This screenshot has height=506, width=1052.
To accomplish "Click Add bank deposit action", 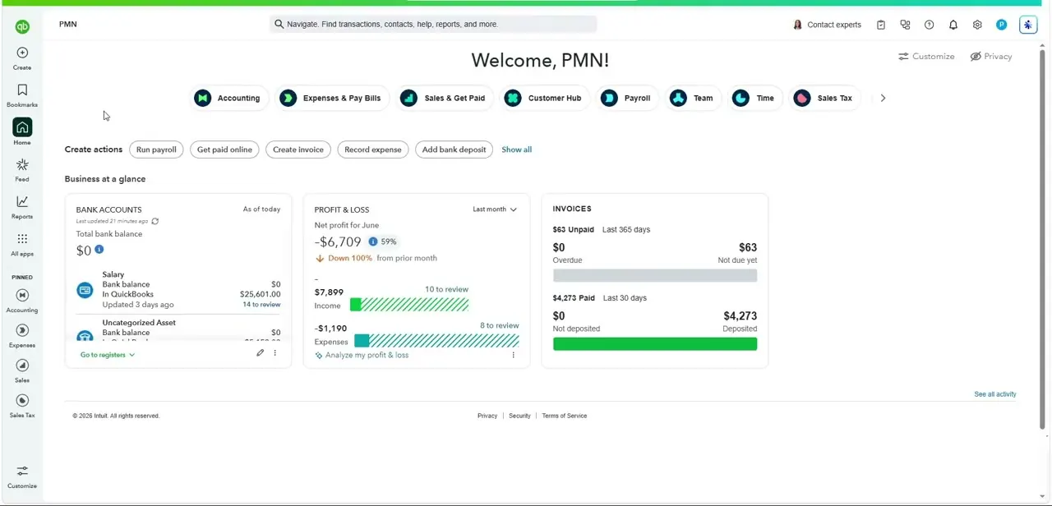I will (x=454, y=149).
